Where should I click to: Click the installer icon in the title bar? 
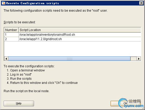(4, 3)
